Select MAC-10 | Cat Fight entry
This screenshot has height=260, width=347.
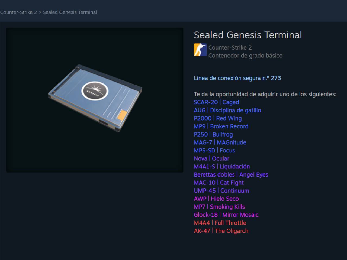click(x=219, y=183)
